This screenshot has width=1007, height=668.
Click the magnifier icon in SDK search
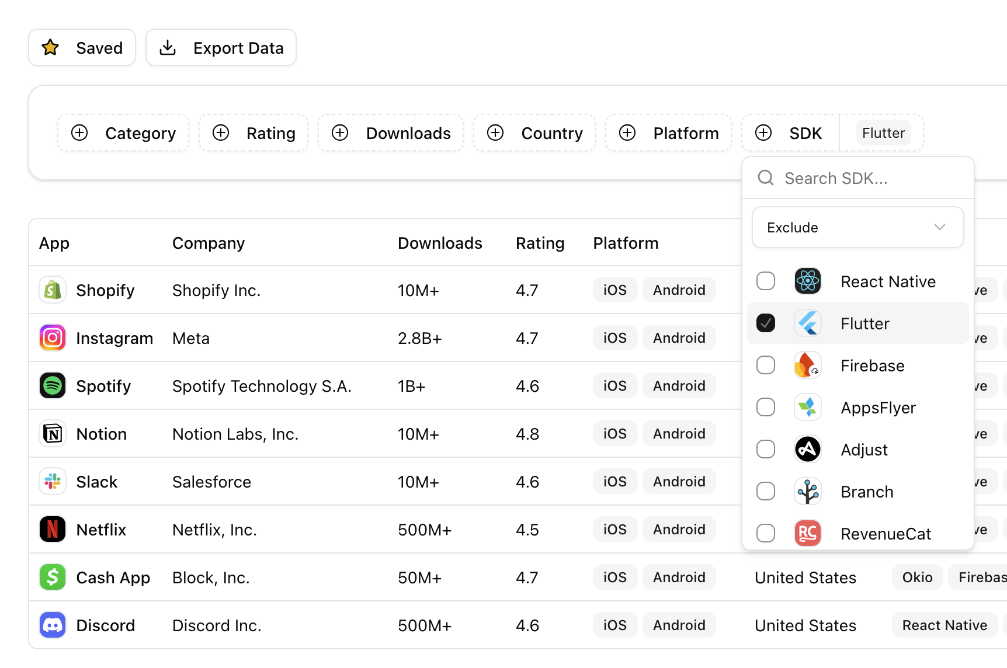click(766, 178)
